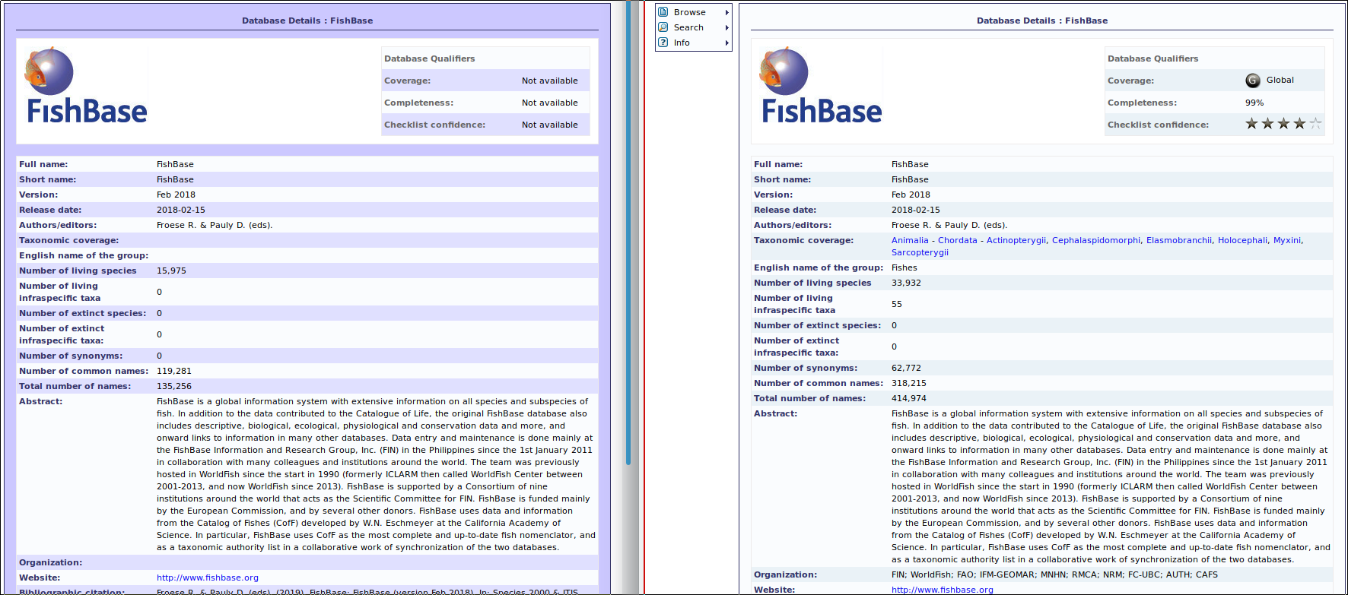The height and width of the screenshot is (595, 1348).
Task: Open the Info menu
Action: tap(694, 43)
